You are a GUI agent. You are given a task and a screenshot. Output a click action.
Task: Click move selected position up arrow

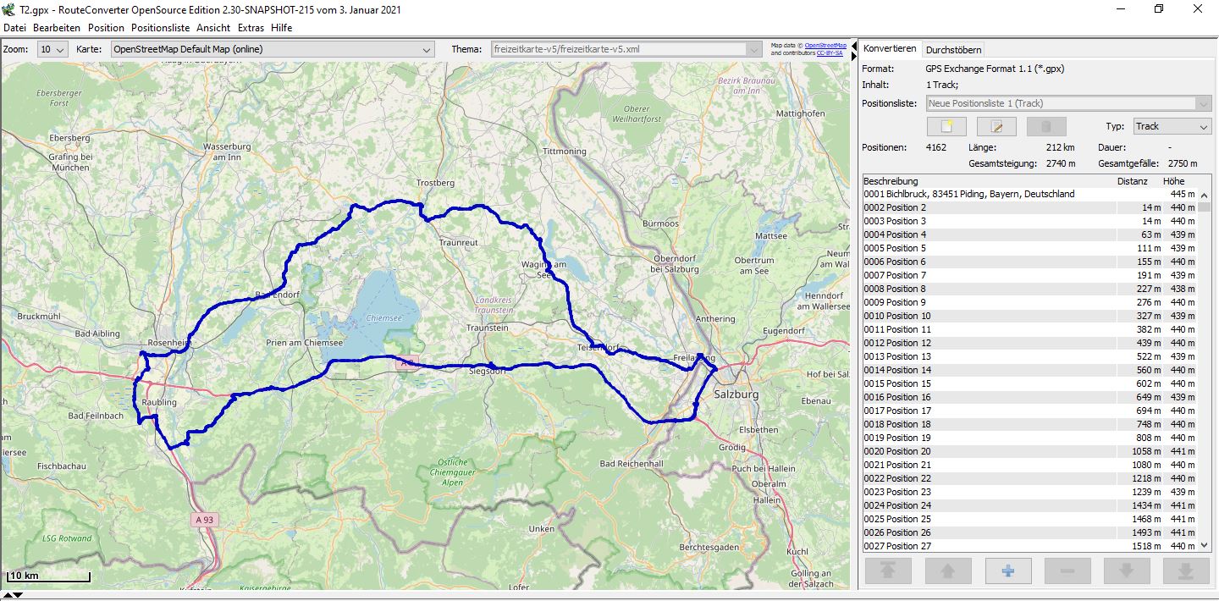coord(947,571)
